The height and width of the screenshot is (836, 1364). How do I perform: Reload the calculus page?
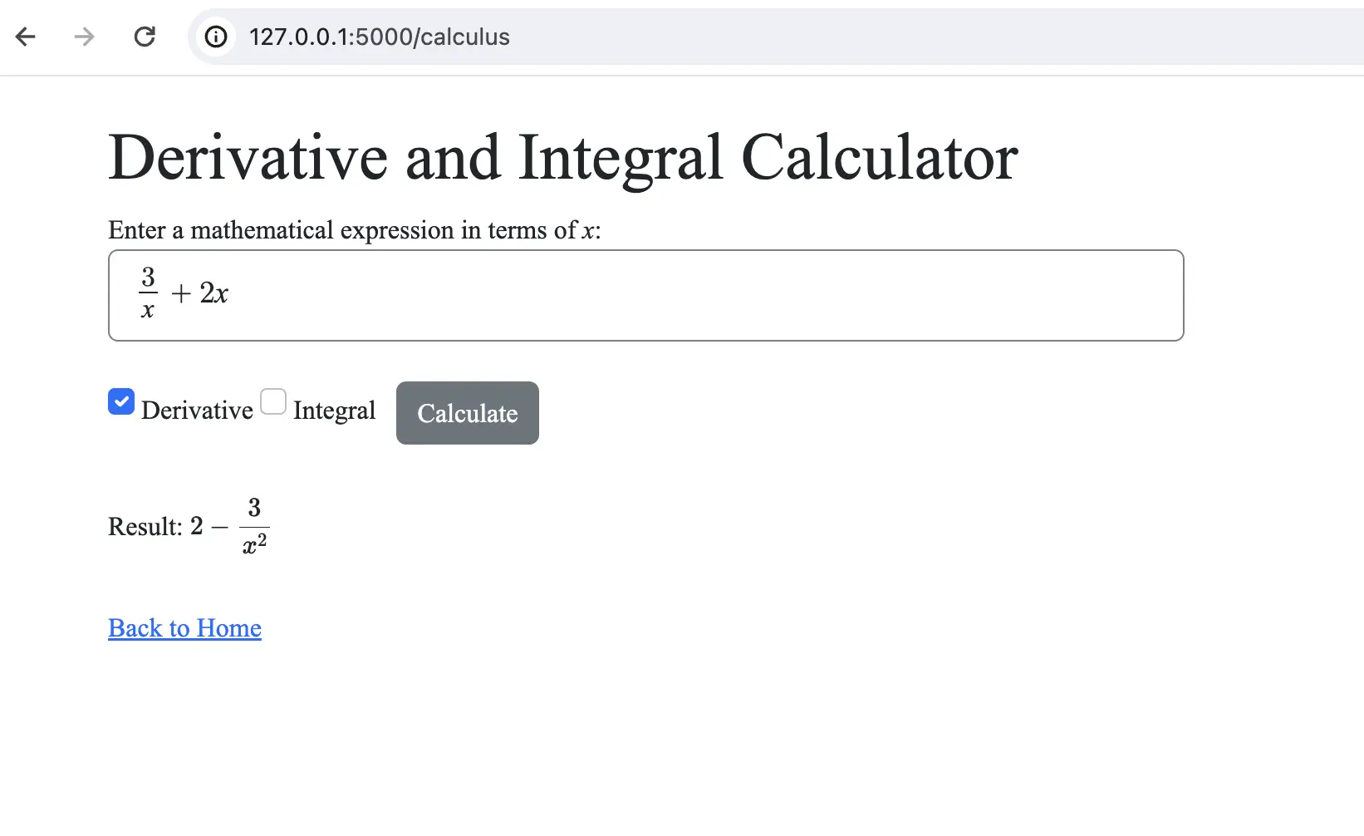point(145,37)
